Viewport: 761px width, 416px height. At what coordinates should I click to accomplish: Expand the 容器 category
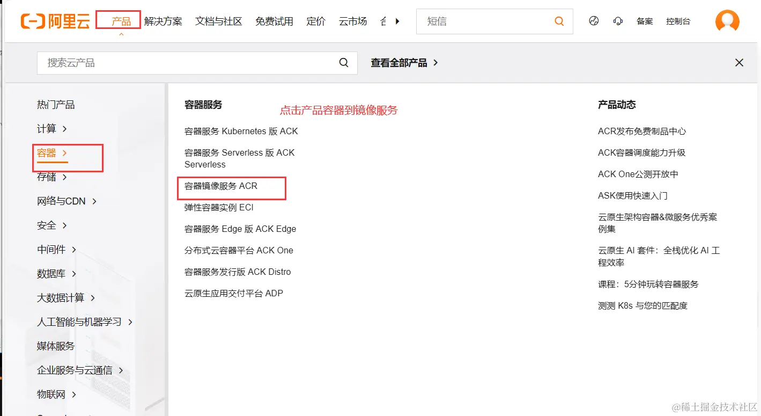point(52,153)
